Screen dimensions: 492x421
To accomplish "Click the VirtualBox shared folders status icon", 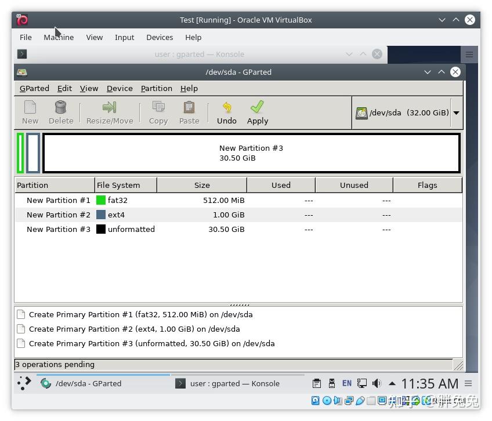I will pos(371,401).
